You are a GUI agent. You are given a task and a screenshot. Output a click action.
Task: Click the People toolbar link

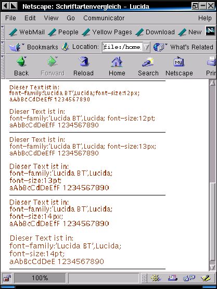(63, 32)
